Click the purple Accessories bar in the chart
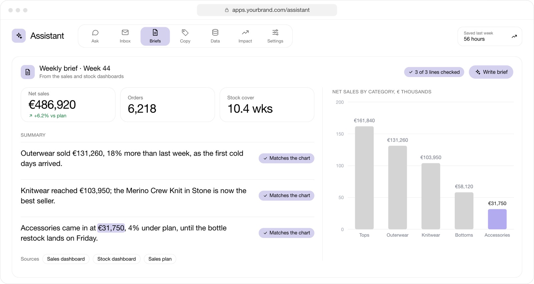This screenshot has width=534, height=284. coord(497,219)
